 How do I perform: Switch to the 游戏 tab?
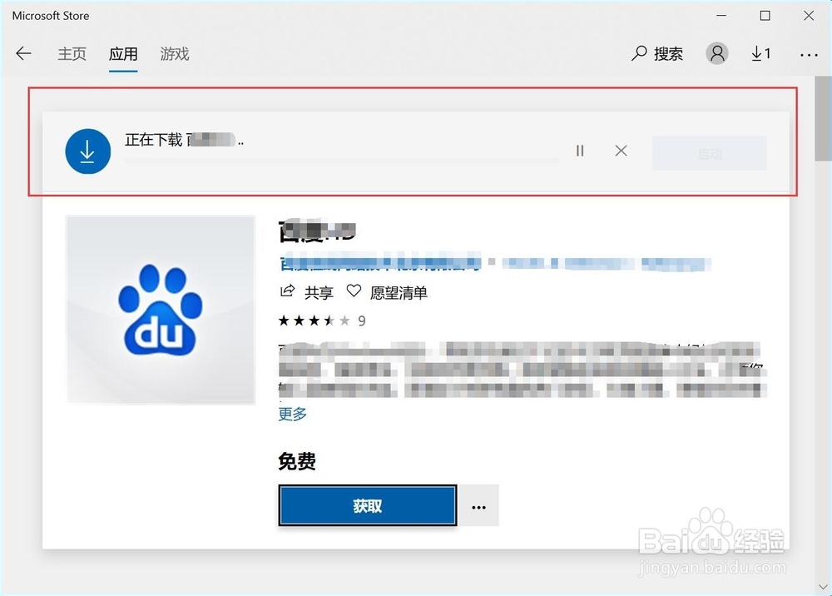[174, 53]
